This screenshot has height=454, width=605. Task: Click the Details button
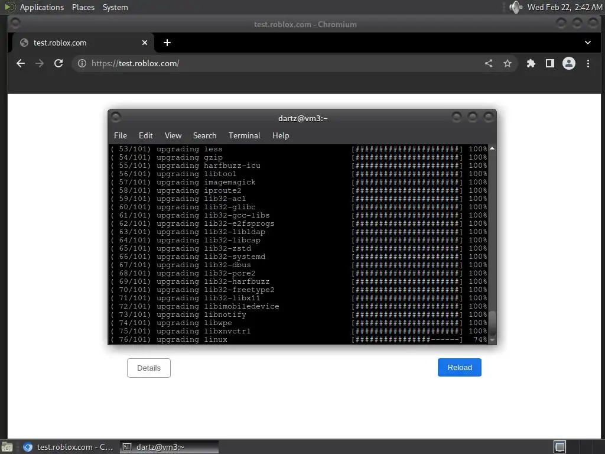148,368
